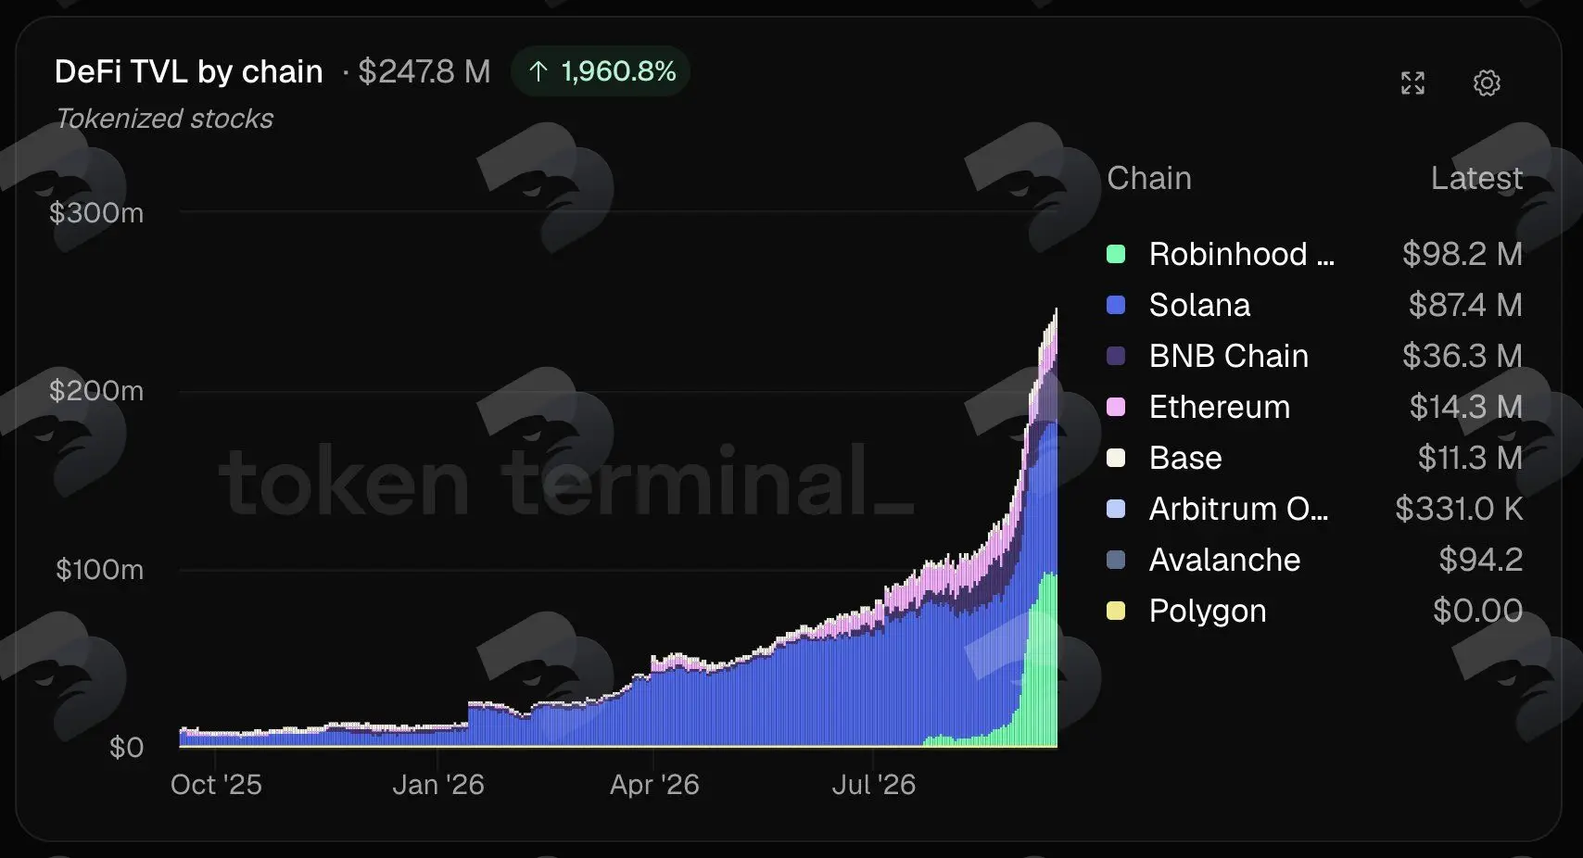Click the DeFi TVL by chain title

click(189, 71)
